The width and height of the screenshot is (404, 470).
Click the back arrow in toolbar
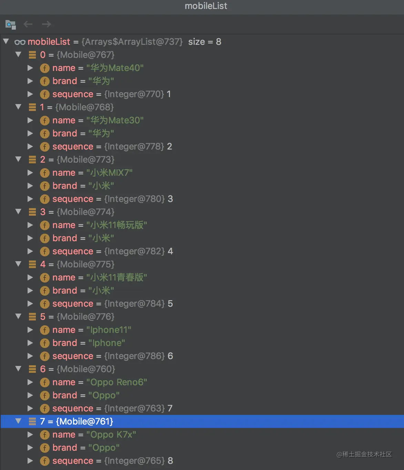28,24
